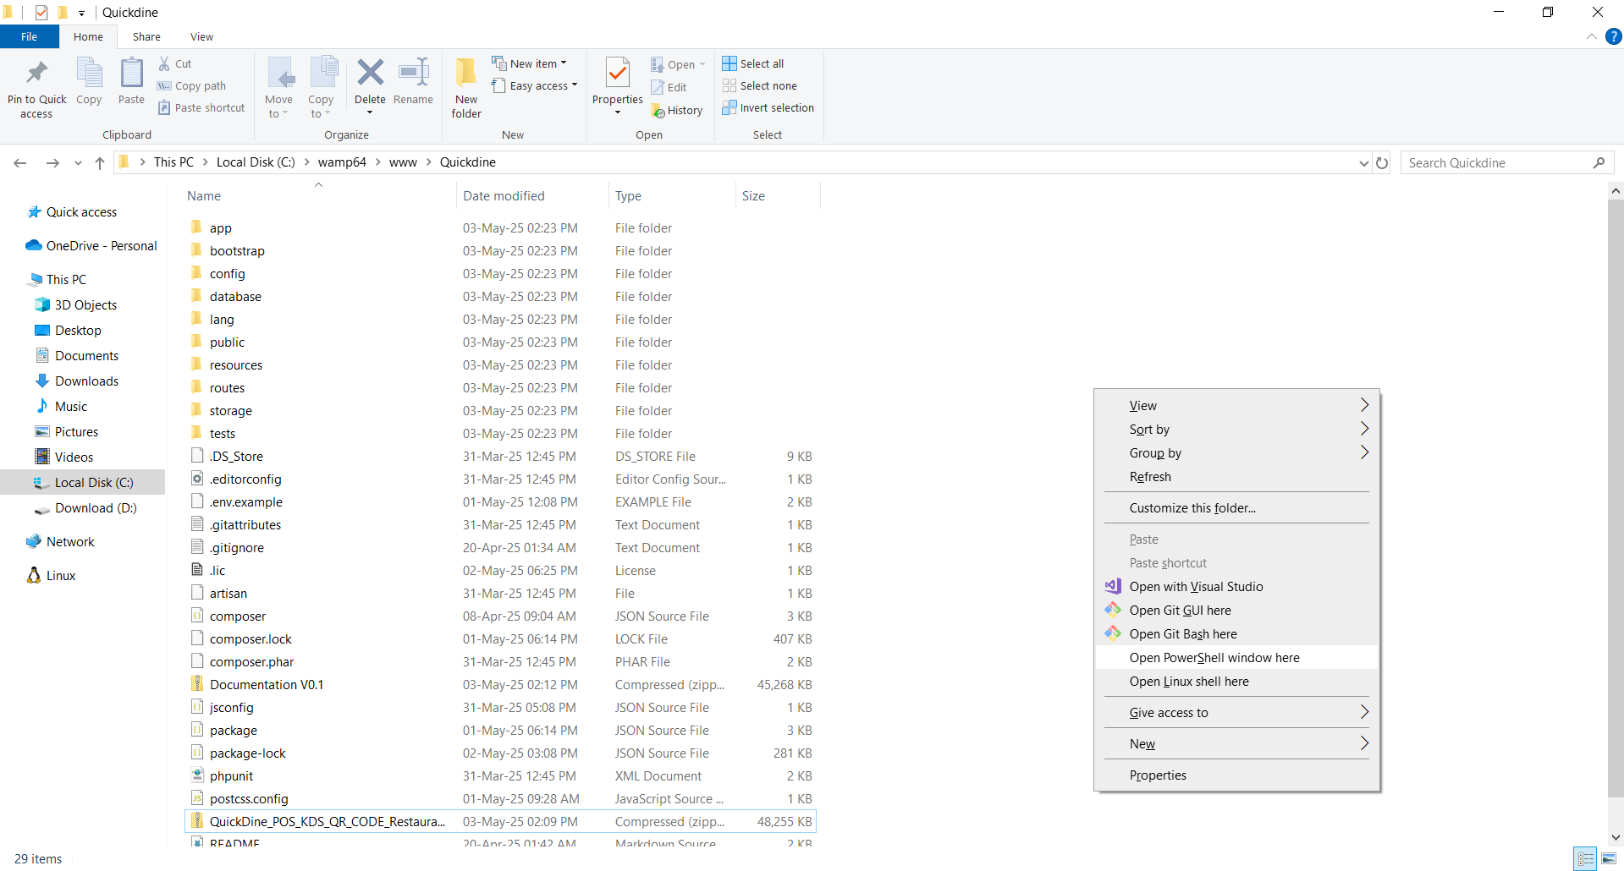Click Refresh in the context menu

pos(1237,476)
